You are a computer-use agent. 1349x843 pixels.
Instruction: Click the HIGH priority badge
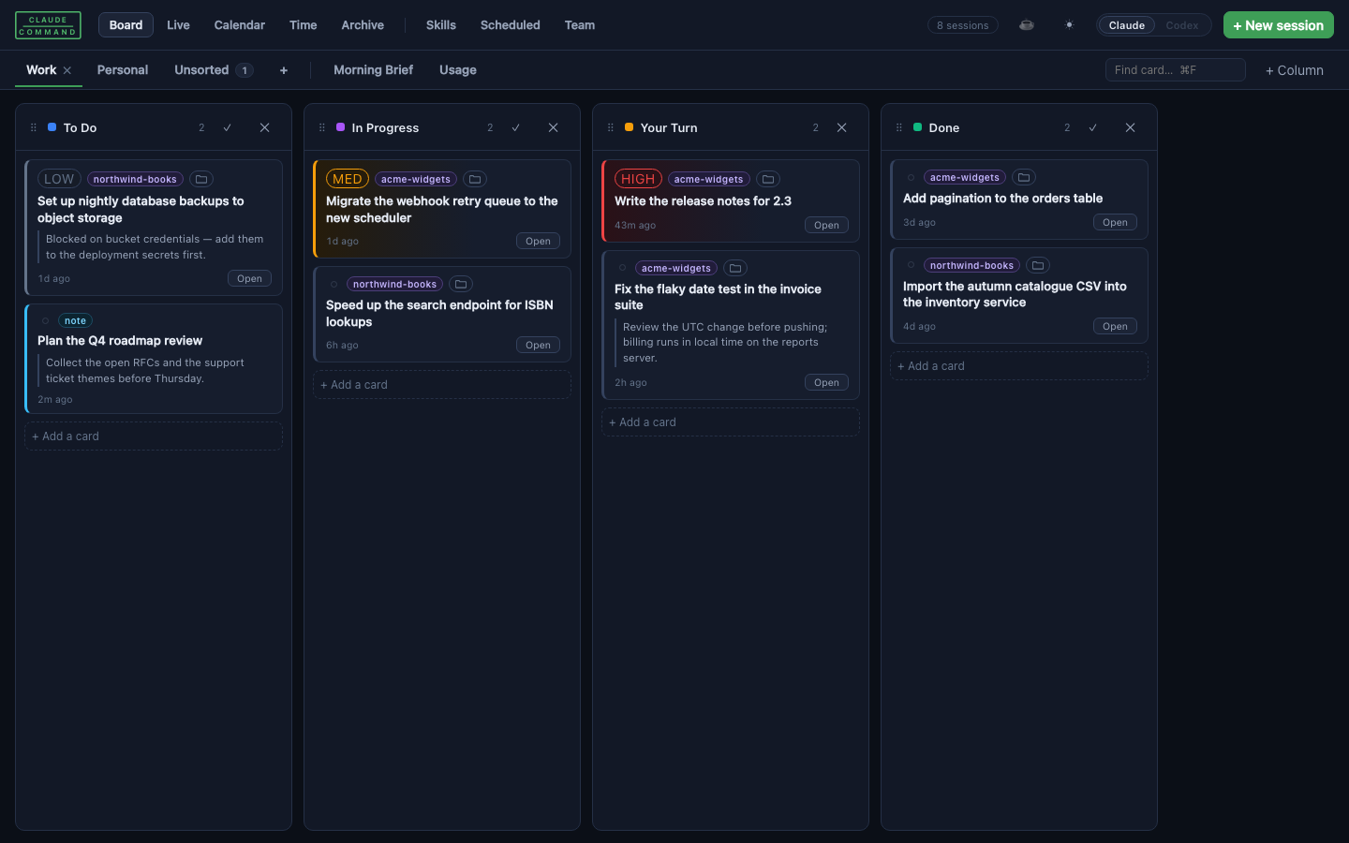638,179
